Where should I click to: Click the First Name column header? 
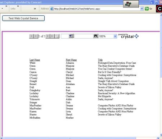click(x=71, y=60)
